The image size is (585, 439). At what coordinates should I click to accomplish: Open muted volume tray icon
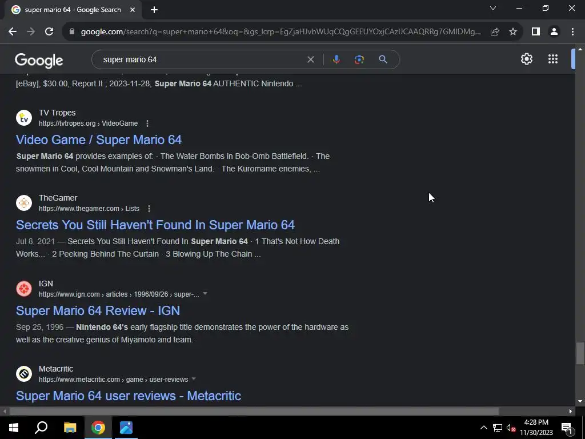511,428
